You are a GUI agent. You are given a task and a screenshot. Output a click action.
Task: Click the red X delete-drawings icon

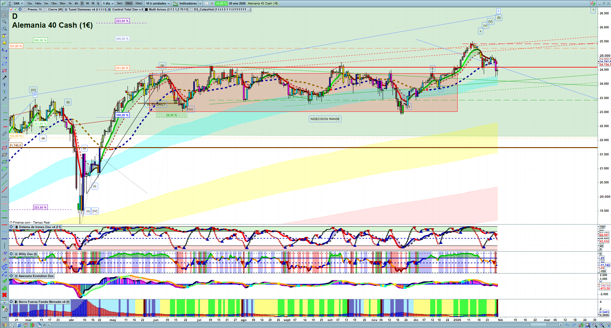[x=4, y=295]
